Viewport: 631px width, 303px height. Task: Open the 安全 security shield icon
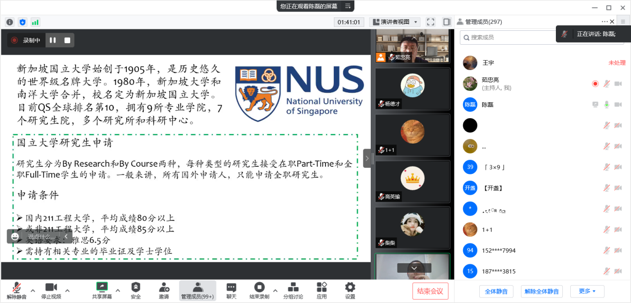pos(135,290)
